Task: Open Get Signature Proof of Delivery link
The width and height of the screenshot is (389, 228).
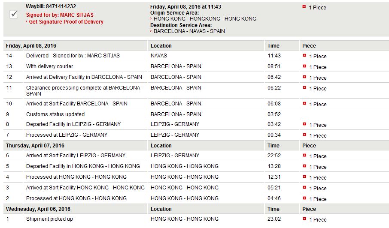Action: coord(66,22)
